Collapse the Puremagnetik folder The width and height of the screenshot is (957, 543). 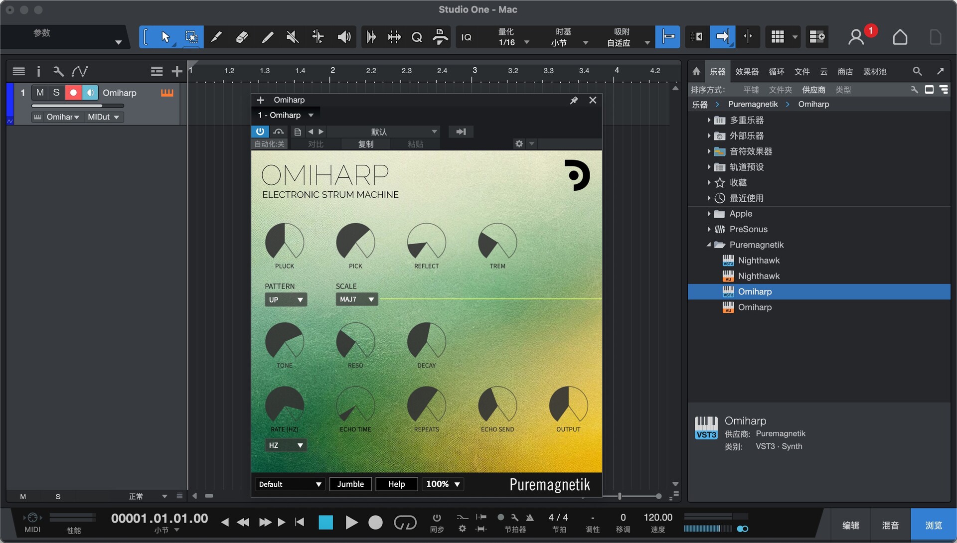tap(709, 245)
